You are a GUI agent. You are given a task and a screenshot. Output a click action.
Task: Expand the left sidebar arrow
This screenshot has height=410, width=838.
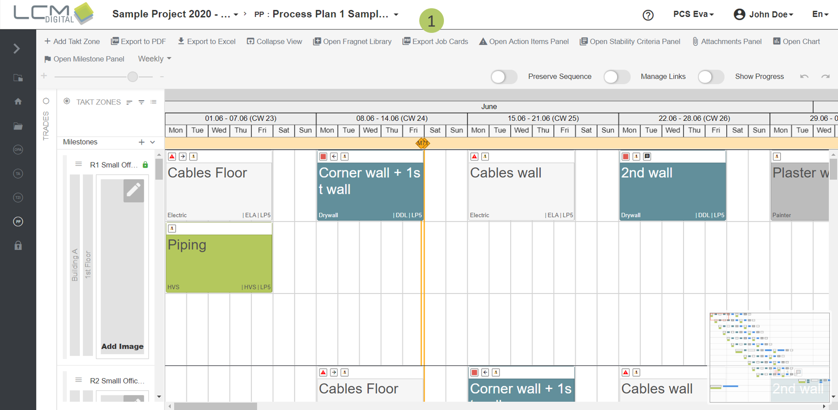(x=17, y=49)
